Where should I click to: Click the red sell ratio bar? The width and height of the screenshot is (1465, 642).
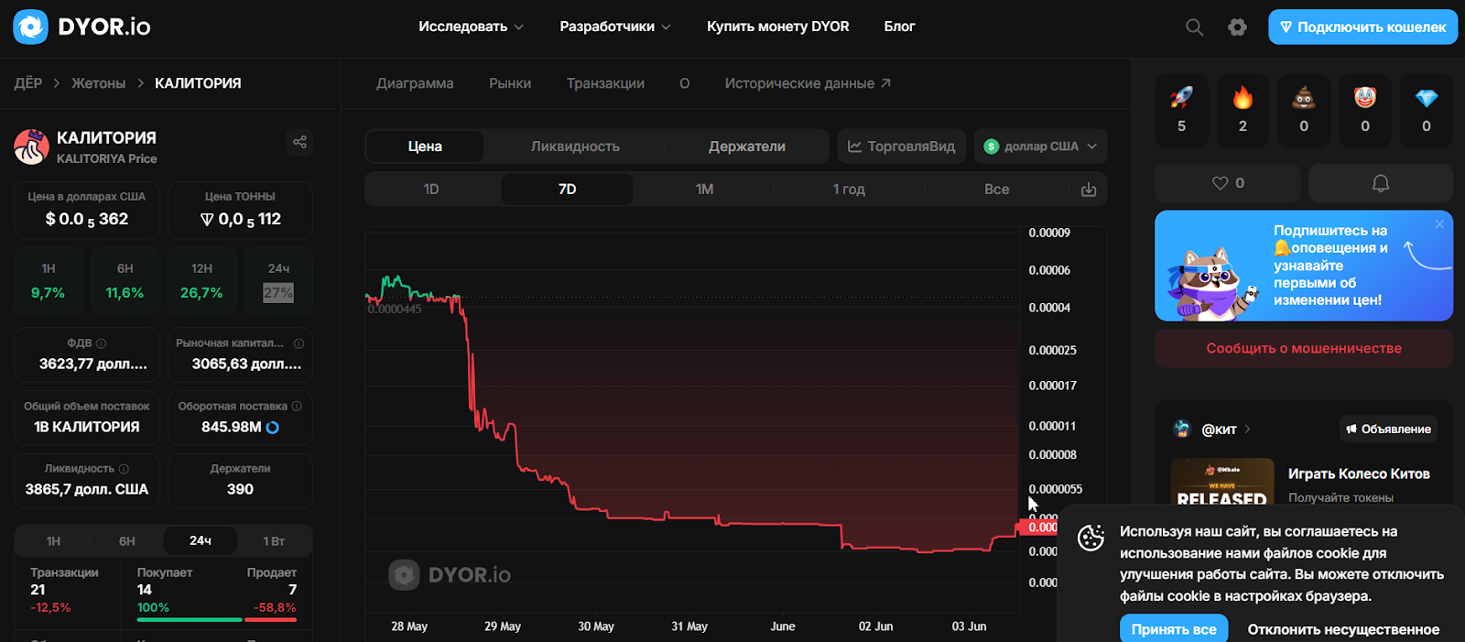tap(271, 620)
